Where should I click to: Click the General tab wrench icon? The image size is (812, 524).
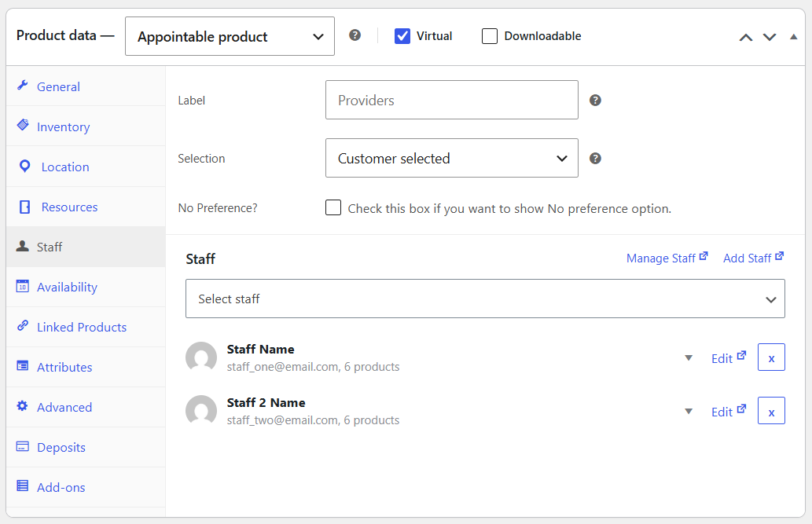22,86
